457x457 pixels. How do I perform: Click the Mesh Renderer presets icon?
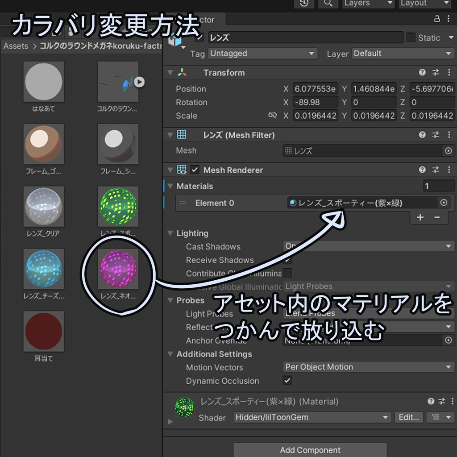coord(435,170)
